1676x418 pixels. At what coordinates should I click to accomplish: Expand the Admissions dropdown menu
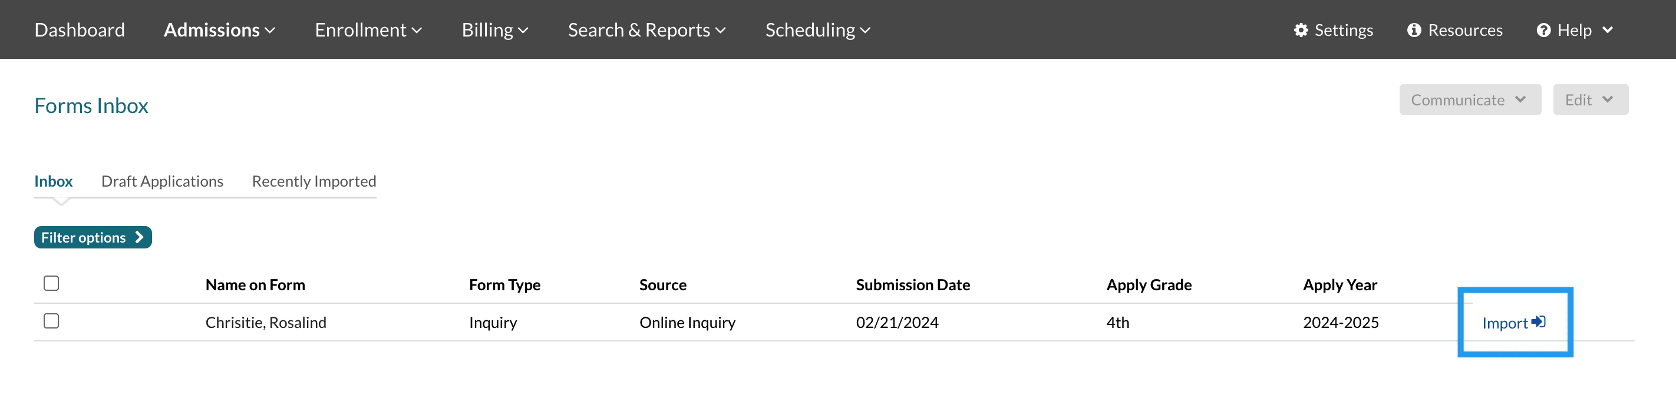pyautogui.click(x=219, y=30)
